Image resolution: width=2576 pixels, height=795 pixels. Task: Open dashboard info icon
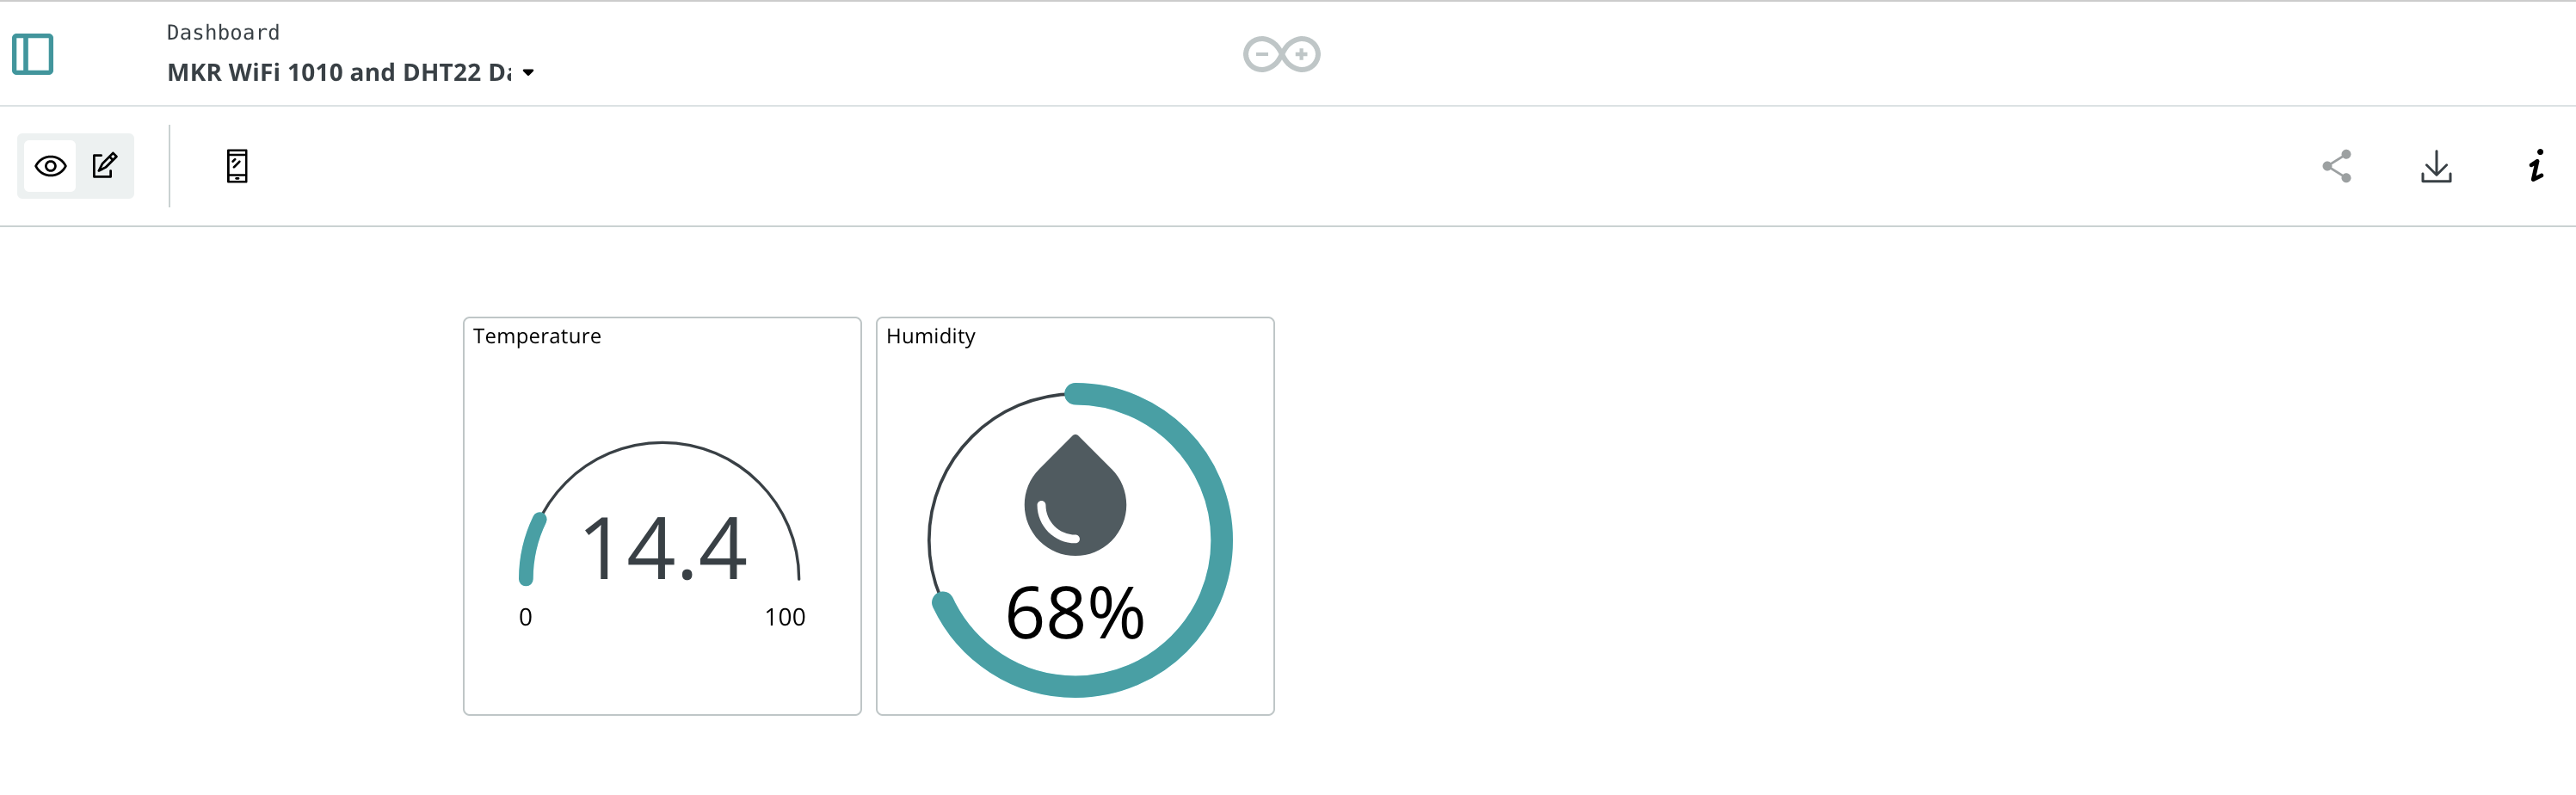click(x=2536, y=166)
